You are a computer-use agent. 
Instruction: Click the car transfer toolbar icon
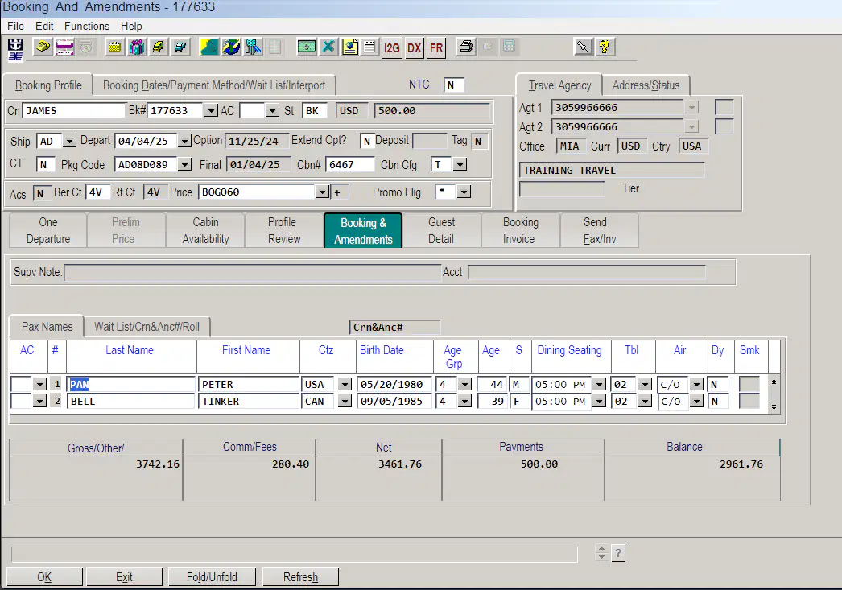coord(180,47)
